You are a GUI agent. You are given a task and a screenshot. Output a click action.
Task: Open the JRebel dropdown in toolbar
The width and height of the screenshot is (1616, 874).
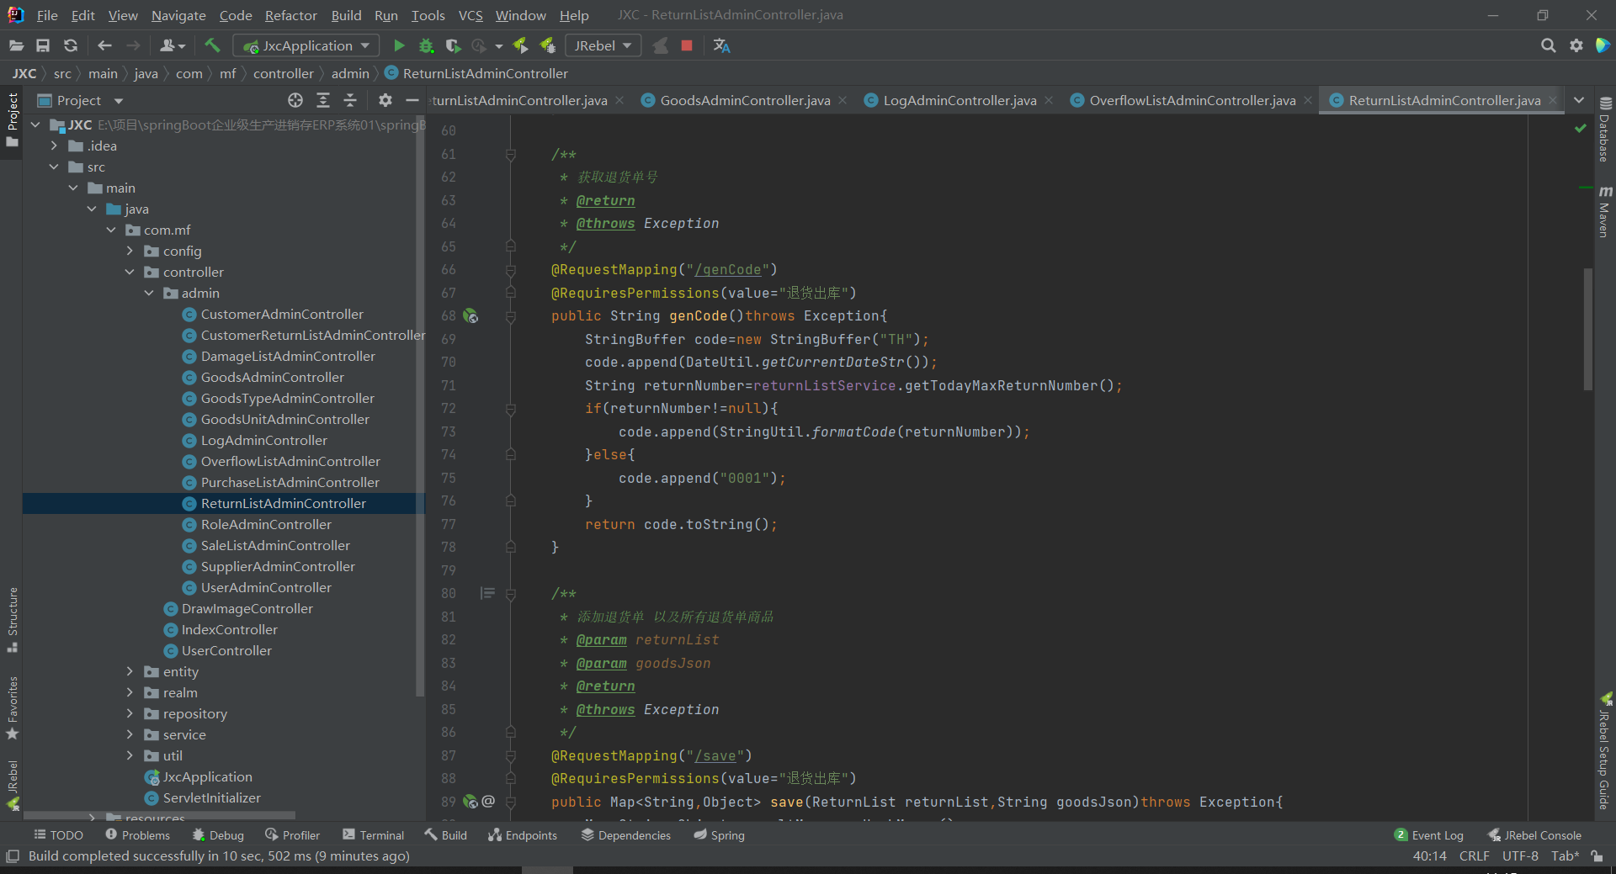603,45
